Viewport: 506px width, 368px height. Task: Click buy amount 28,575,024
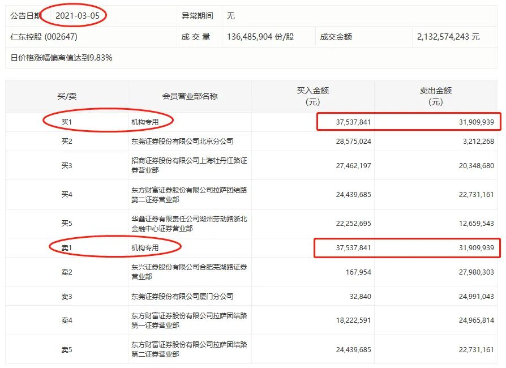pyautogui.click(x=353, y=142)
